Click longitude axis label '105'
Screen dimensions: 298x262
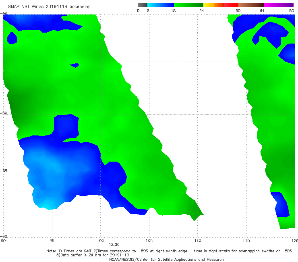coord(149,241)
